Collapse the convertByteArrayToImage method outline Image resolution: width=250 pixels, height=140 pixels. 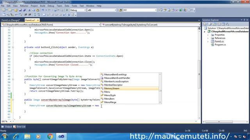(x=13, y=100)
